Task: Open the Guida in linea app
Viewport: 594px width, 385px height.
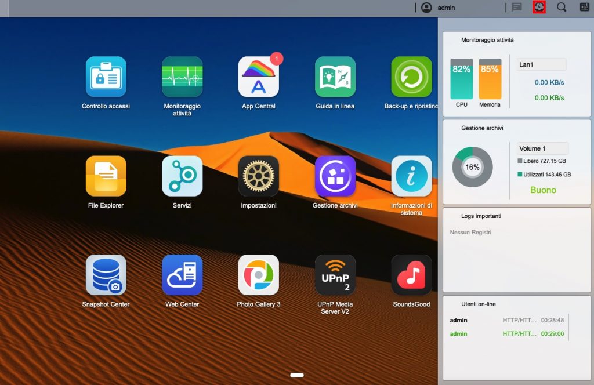Action: click(335, 77)
